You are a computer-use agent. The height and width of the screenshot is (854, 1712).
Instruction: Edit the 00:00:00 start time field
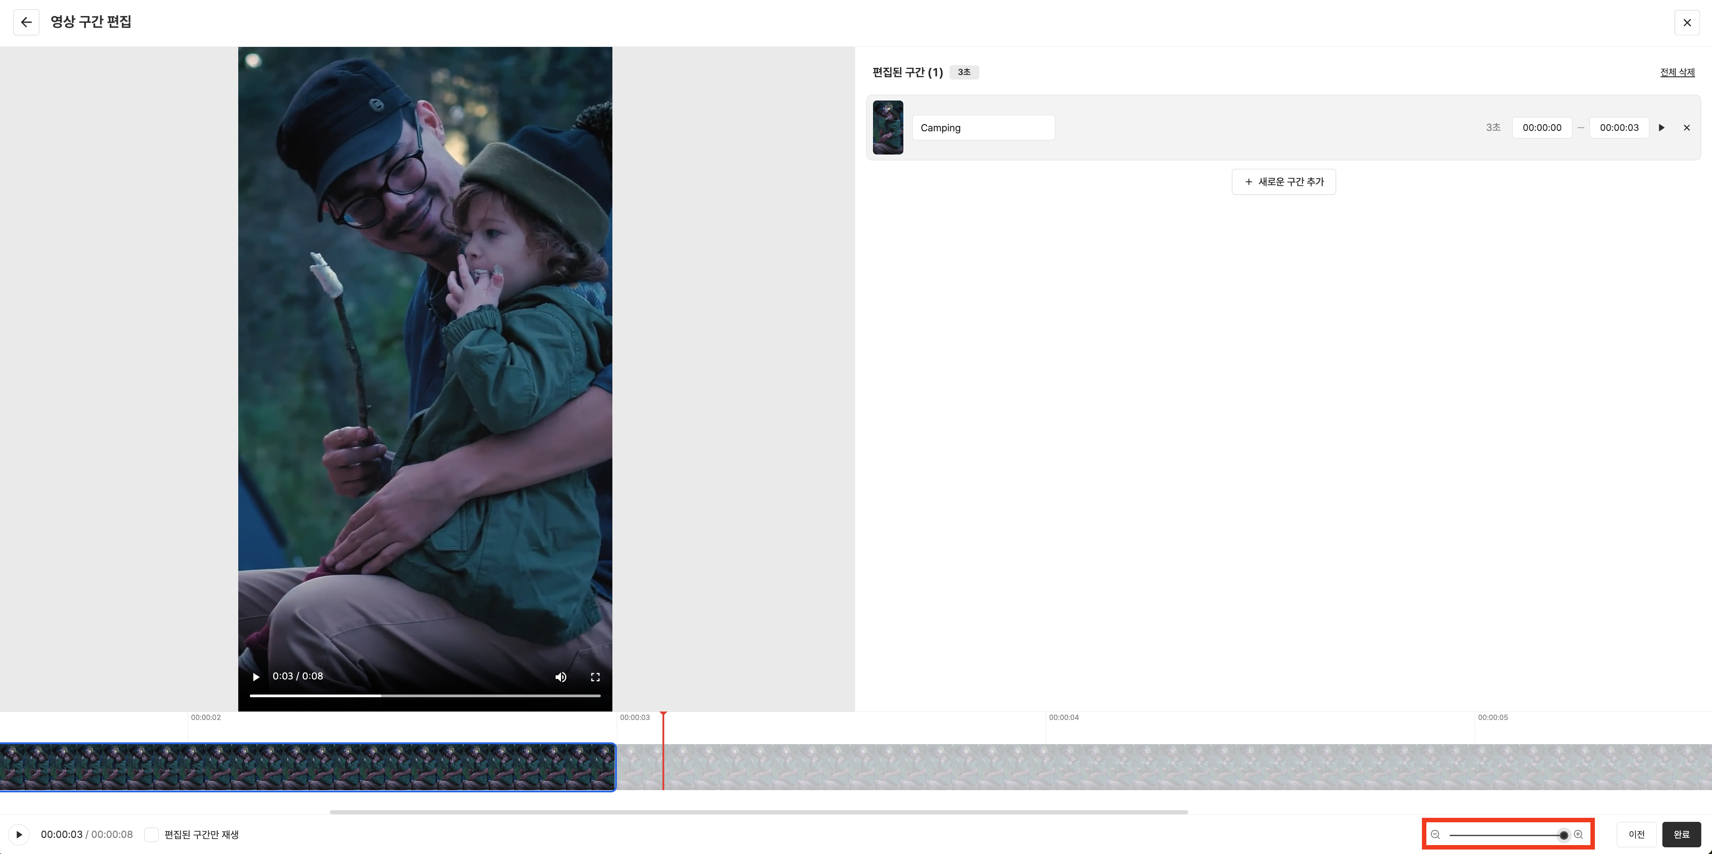pyautogui.click(x=1542, y=127)
